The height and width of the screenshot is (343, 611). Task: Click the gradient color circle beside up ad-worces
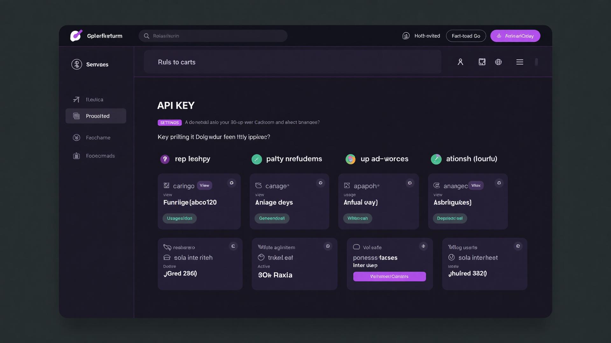pyautogui.click(x=350, y=159)
